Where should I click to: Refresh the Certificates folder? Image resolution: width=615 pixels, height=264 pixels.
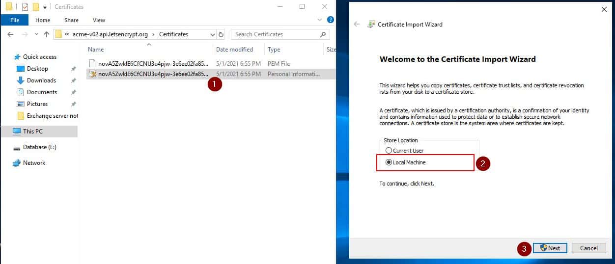pos(221,34)
